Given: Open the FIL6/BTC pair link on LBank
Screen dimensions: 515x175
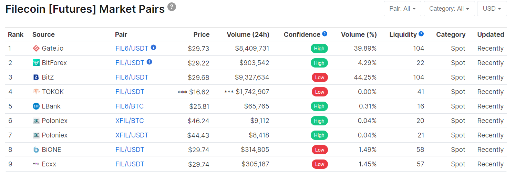Looking at the screenshot, I should pos(130,106).
